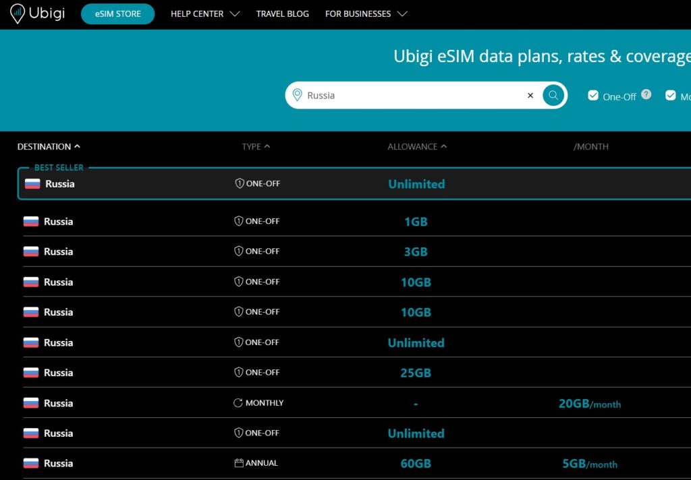Click the Ubigi logo icon
This screenshot has width=691, height=480.
tap(18, 13)
